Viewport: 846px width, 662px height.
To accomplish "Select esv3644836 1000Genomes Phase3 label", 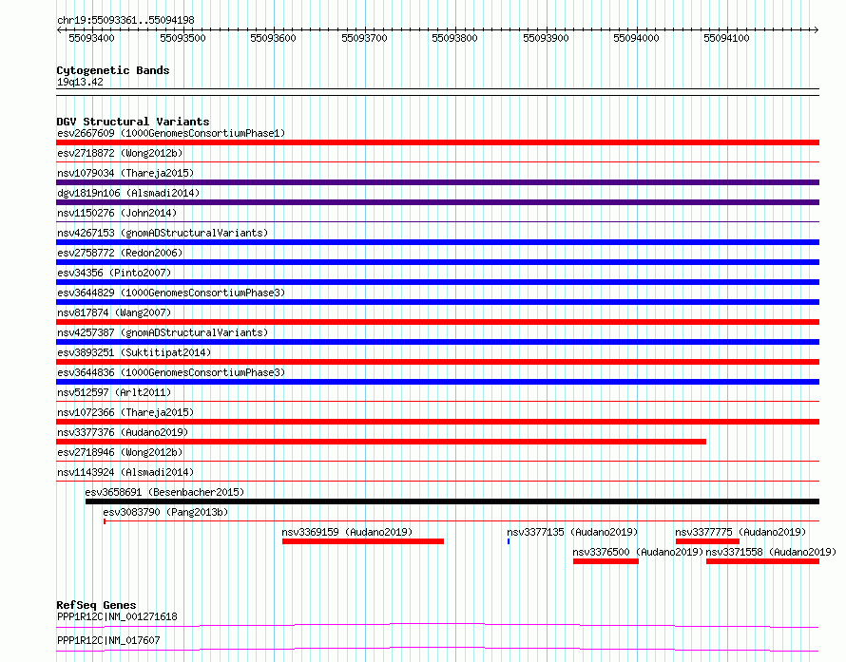I will coord(171,372).
